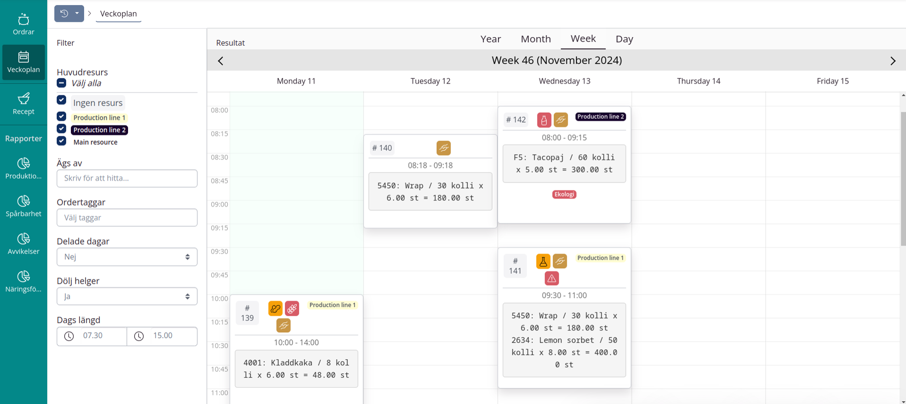Click the Ägs av search field
906x404 pixels.
127,178
